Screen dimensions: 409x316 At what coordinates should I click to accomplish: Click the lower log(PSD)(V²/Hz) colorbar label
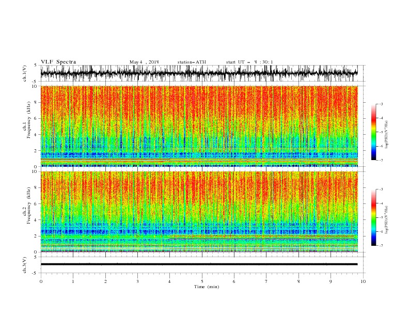point(387,220)
